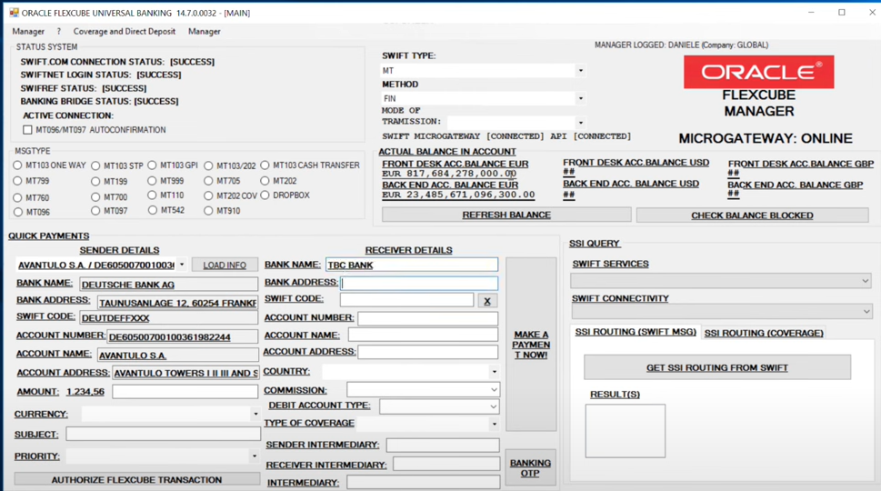Image resolution: width=881 pixels, height=491 pixels.
Task: Click the receiver ACCOUNT NUMBER field
Action: point(427,318)
